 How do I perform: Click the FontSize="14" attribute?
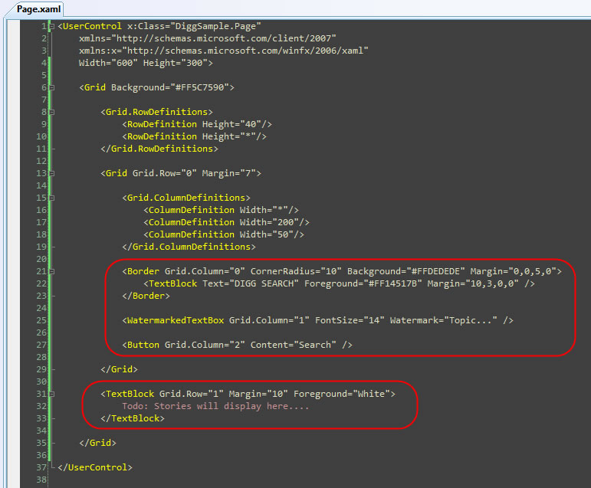pos(350,320)
